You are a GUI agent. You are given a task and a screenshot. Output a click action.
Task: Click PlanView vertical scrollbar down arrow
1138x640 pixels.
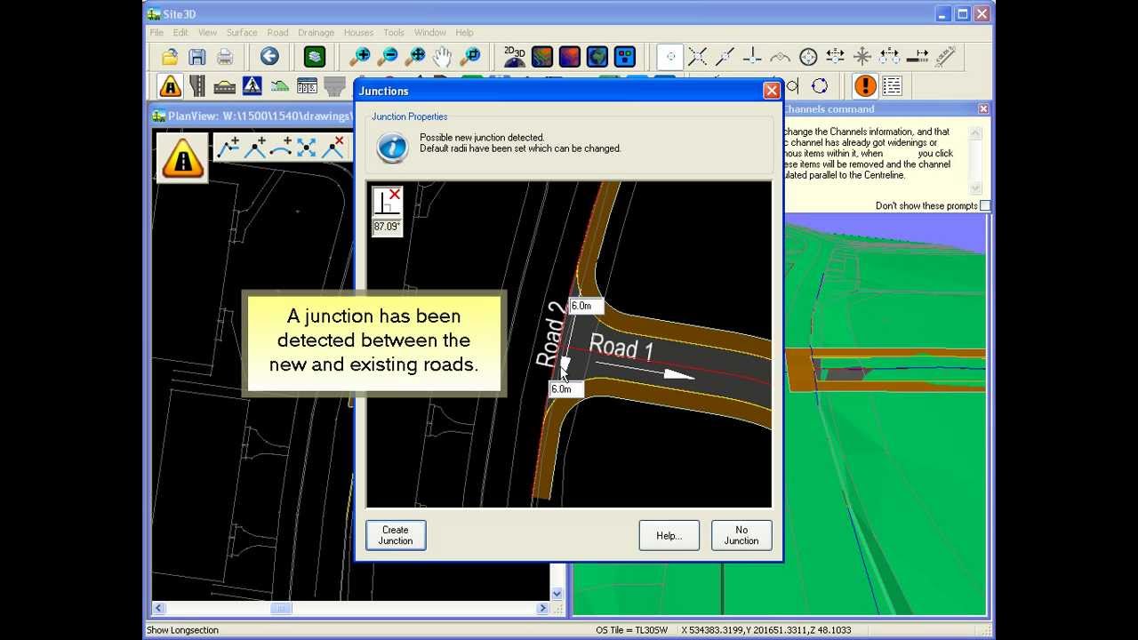(557, 594)
